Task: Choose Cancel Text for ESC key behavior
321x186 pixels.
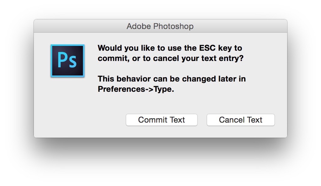Action: 241,120
